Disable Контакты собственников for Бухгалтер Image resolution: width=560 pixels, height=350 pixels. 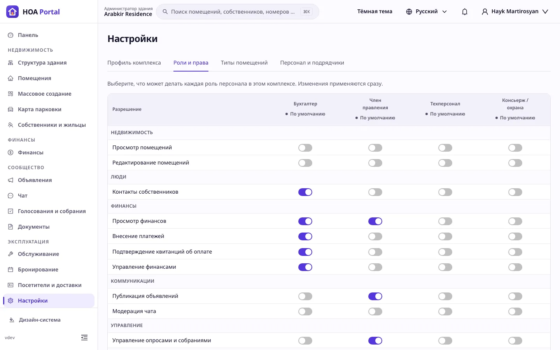pos(305,192)
